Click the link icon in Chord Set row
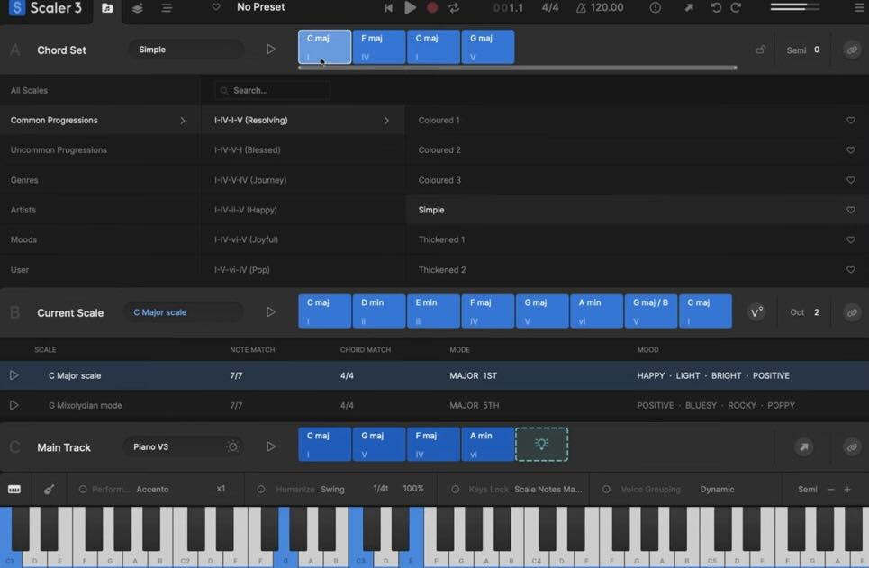 click(851, 50)
